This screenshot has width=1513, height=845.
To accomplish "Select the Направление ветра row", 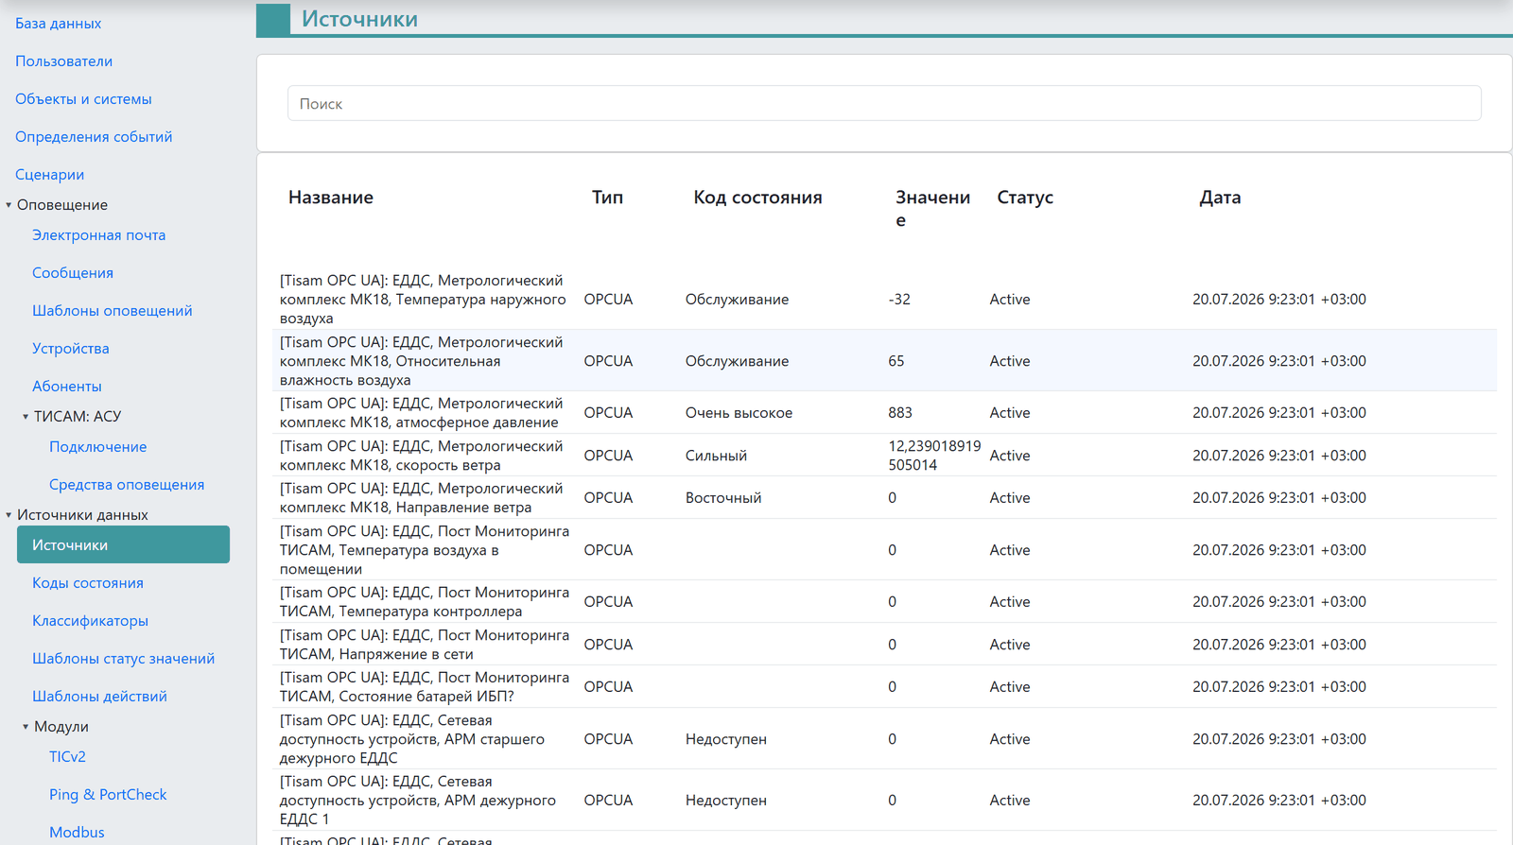I will tap(884, 497).
